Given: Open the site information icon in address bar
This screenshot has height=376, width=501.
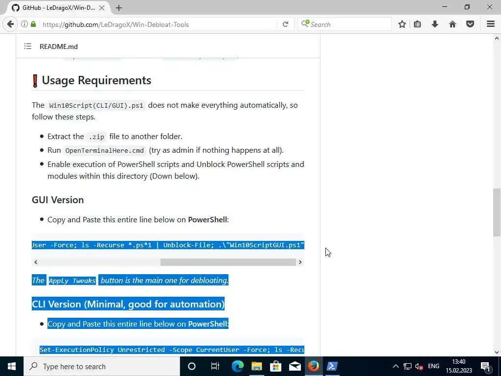Looking at the screenshot, I should [24, 24].
